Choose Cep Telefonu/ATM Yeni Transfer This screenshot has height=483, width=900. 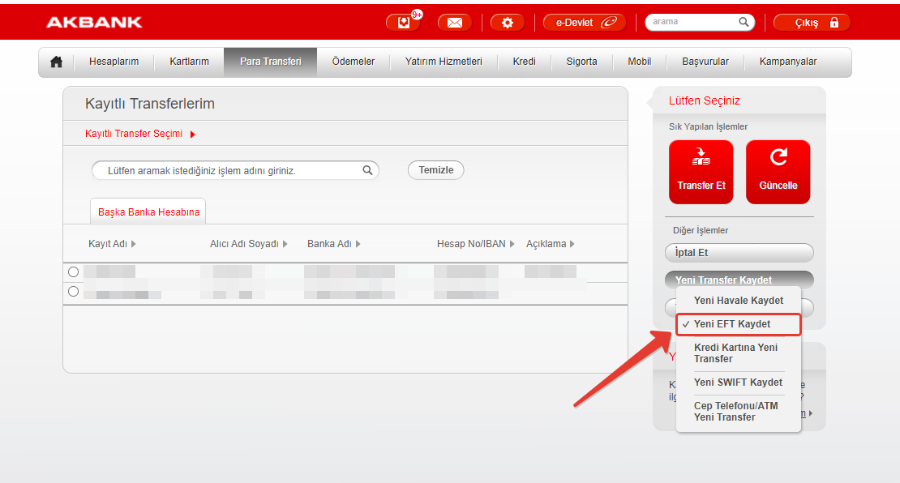point(738,412)
